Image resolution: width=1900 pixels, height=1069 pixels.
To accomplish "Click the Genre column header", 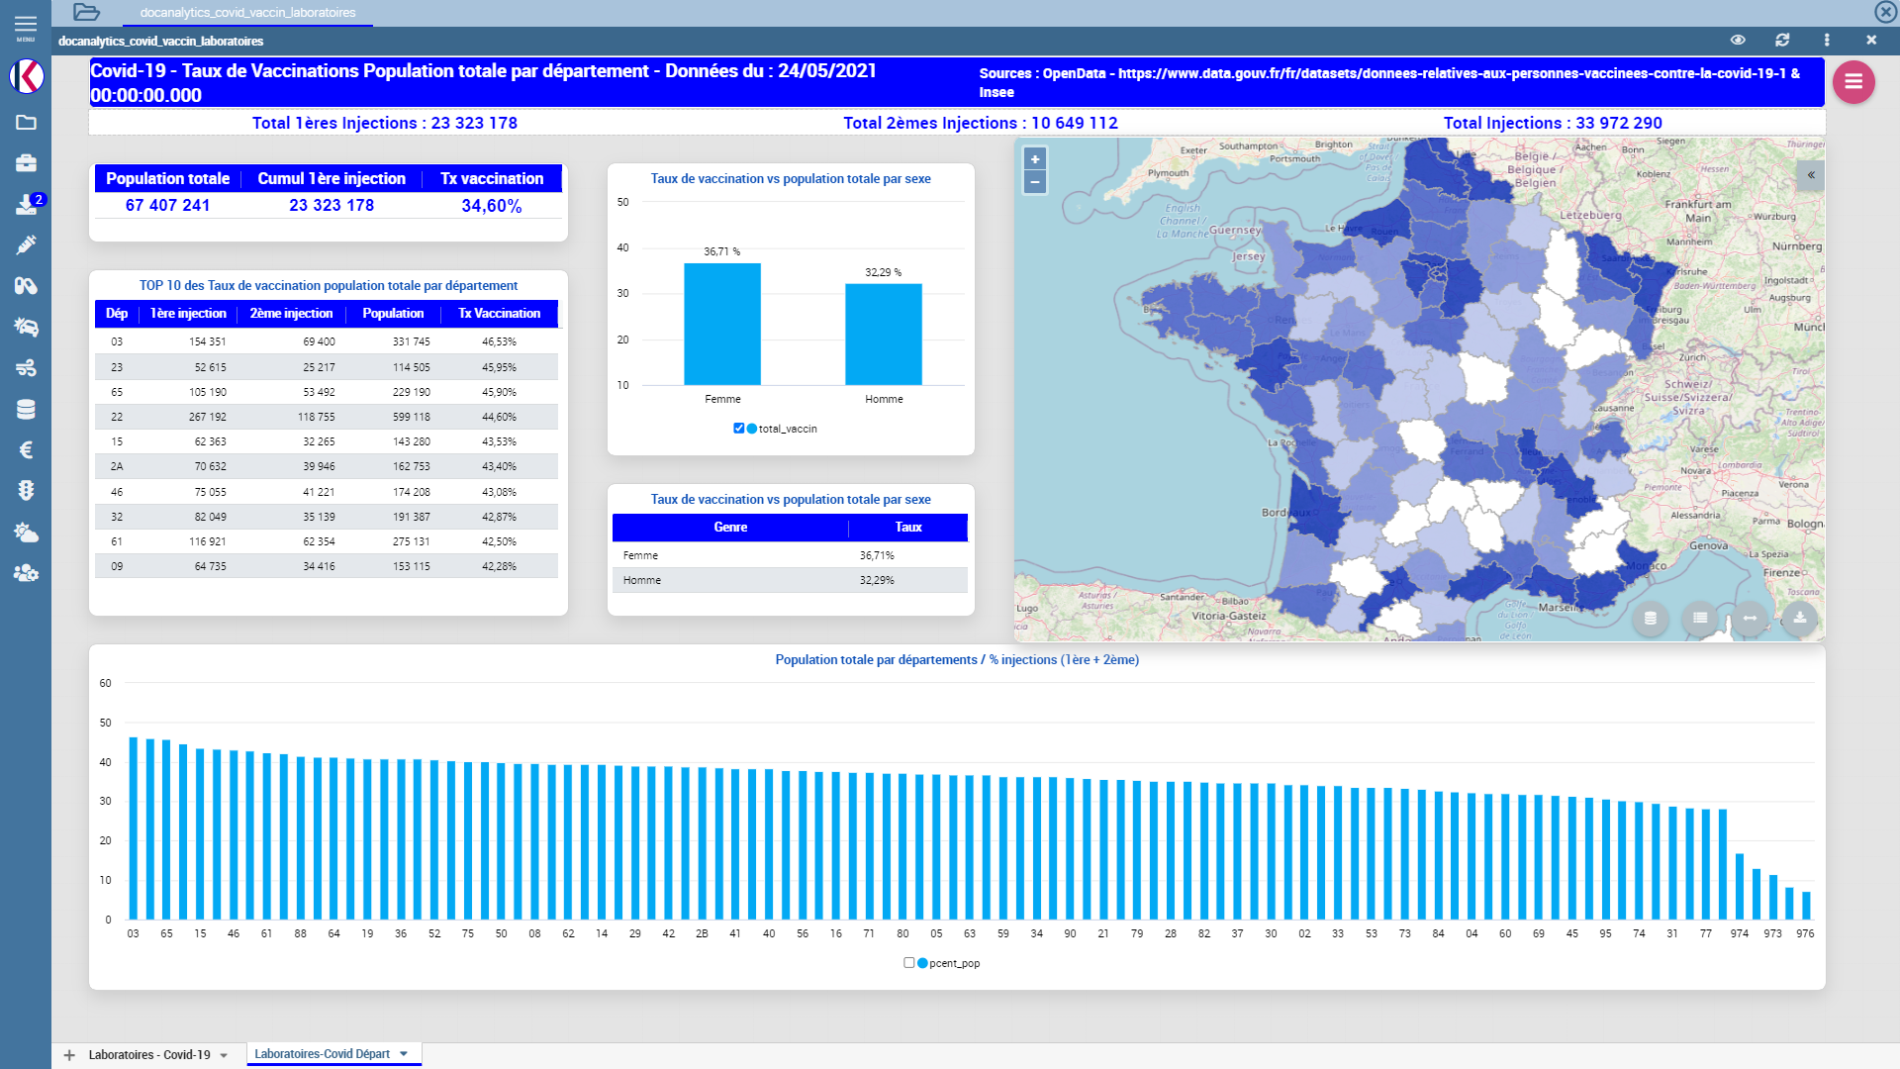I will pyautogui.click(x=730, y=528).
